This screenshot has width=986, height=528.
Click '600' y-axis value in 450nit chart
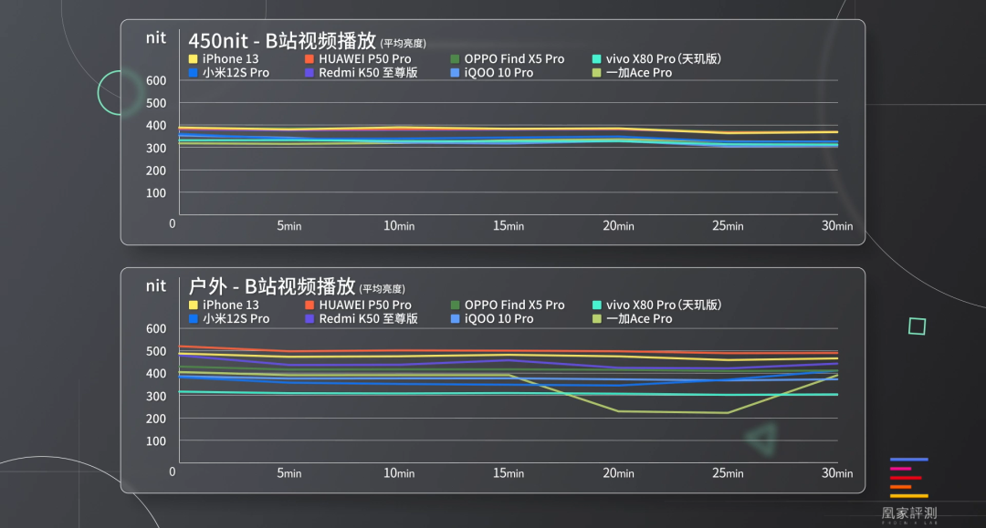click(x=156, y=80)
